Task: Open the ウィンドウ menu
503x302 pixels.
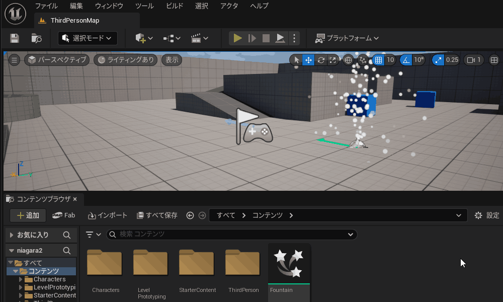Action: (x=109, y=6)
